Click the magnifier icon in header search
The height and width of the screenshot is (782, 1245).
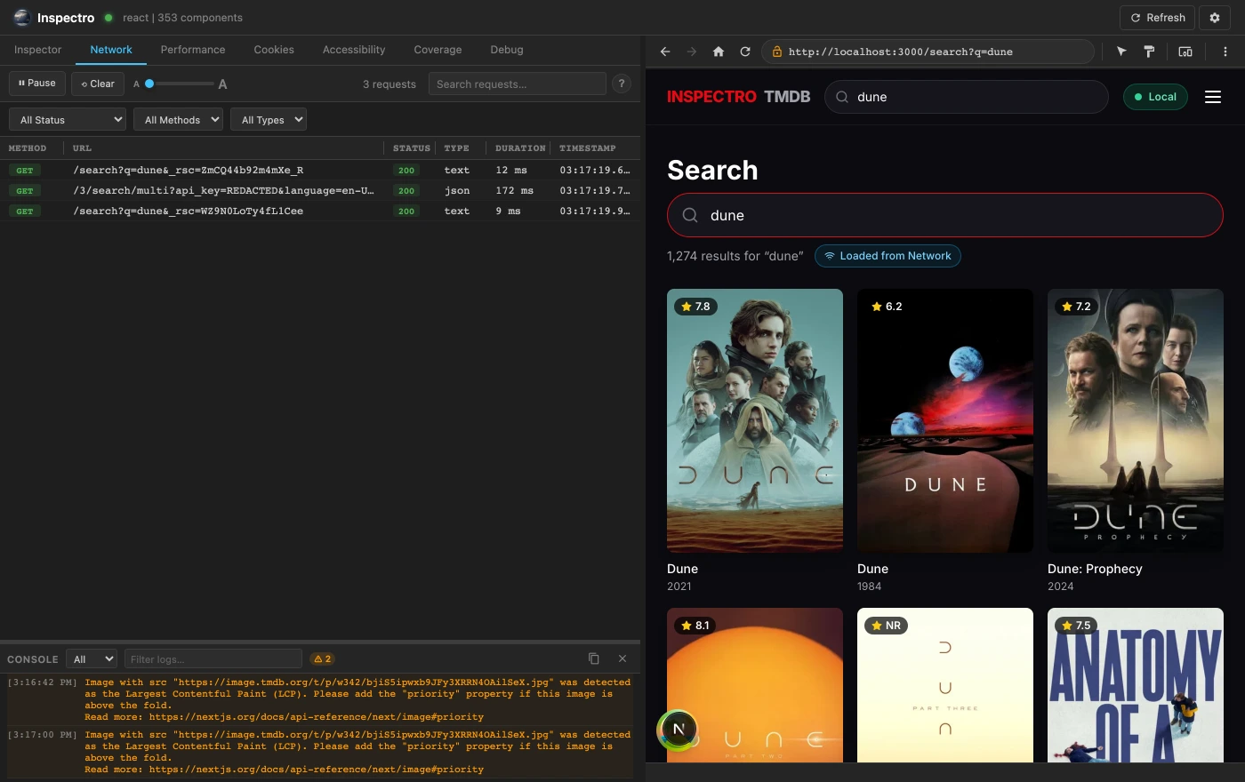[x=842, y=97]
